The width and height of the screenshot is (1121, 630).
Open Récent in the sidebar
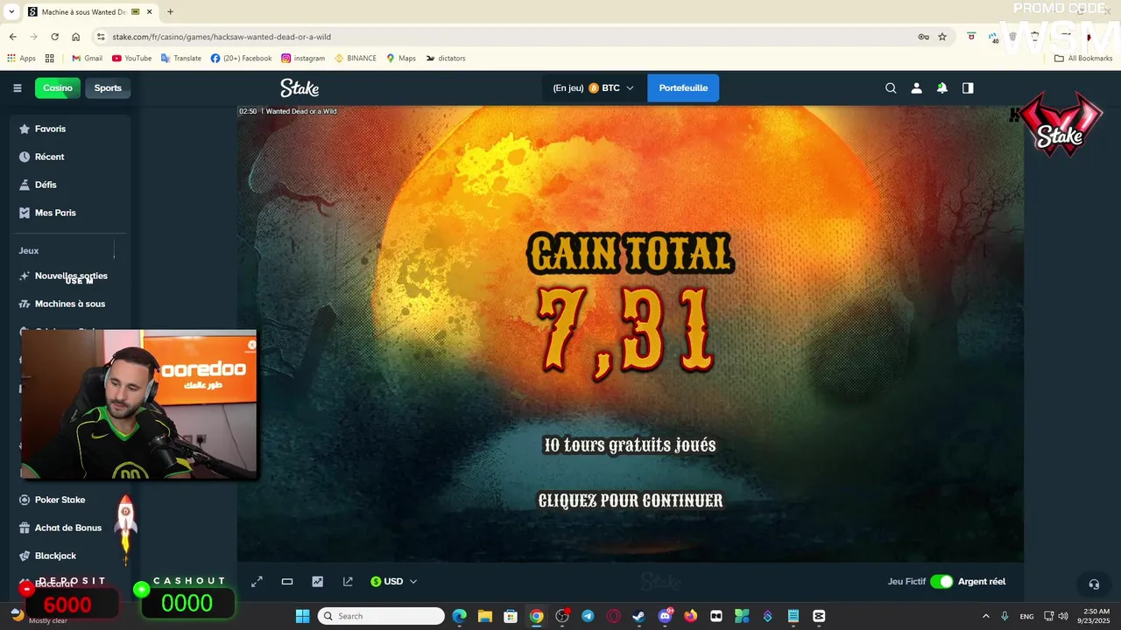tap(49, 157)
